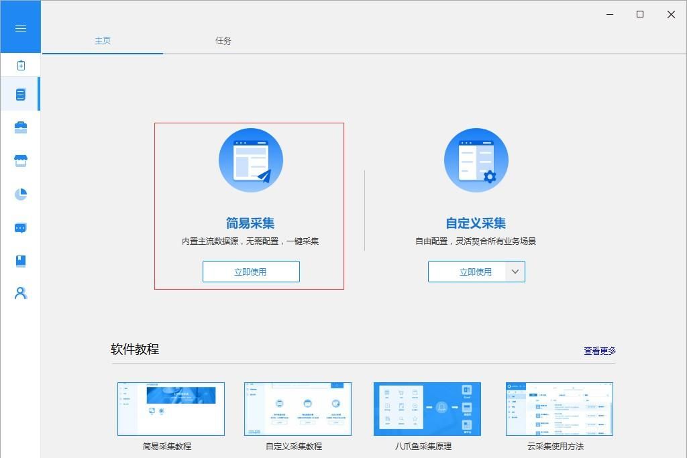687x458 pixels.
Task: Open the template marketplace store icon
Action: point(21,160)
